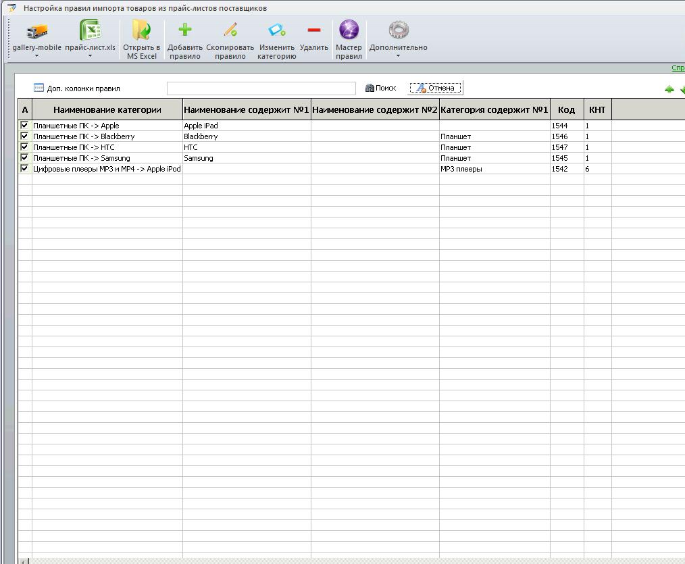The image size is (685, 564).
Task: Click the Доп. колонки правил table icon
Action: coord(39,88)
